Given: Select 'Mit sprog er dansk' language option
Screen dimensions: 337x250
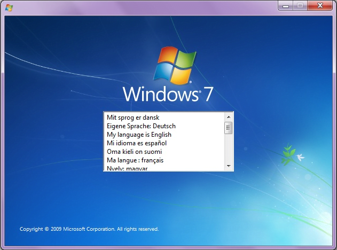Looking at the screenshot, I should [164, 118].
